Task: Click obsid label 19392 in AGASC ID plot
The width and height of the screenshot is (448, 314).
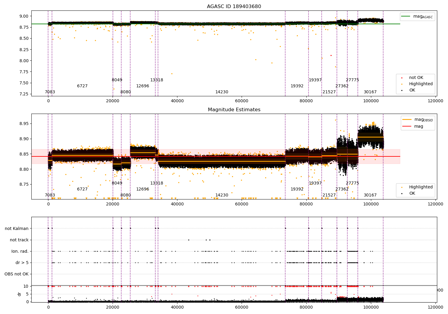Action: pyautogui.click(x=297, y=86)
